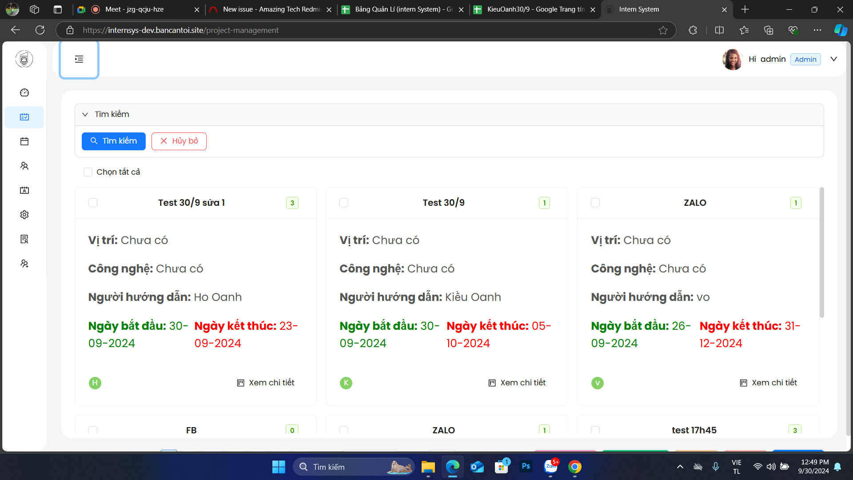Open the certificate document sidebar icon
The image size is (853, 480).
24,239
